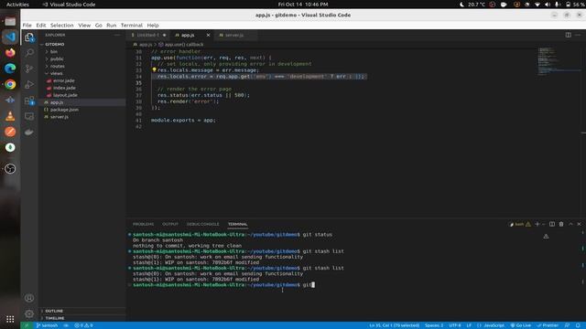Click the notifications bell in status bar
Screen dimensions: 586x329
click(578, 325)
